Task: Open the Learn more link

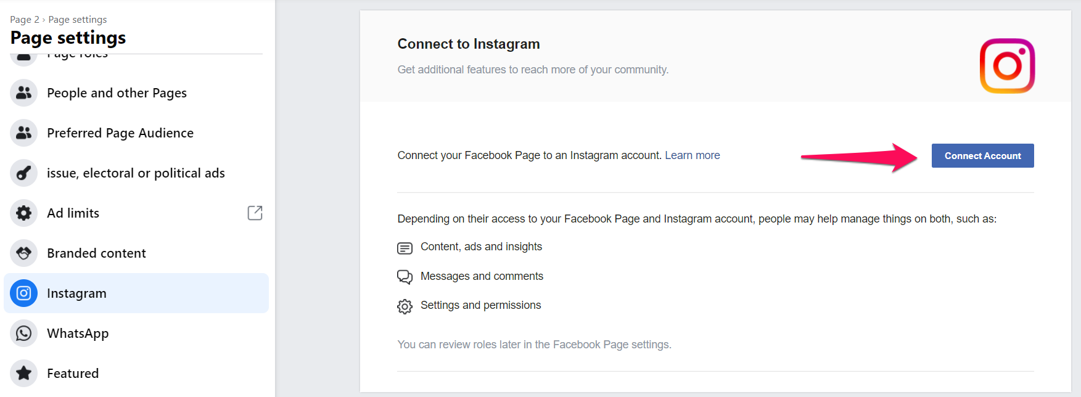Action: point(692,155)
